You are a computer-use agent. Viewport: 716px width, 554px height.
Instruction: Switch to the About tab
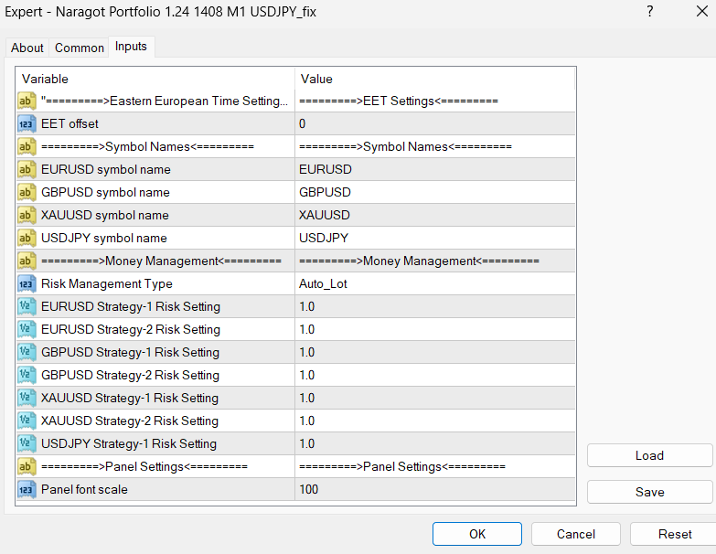coord(27,48)
